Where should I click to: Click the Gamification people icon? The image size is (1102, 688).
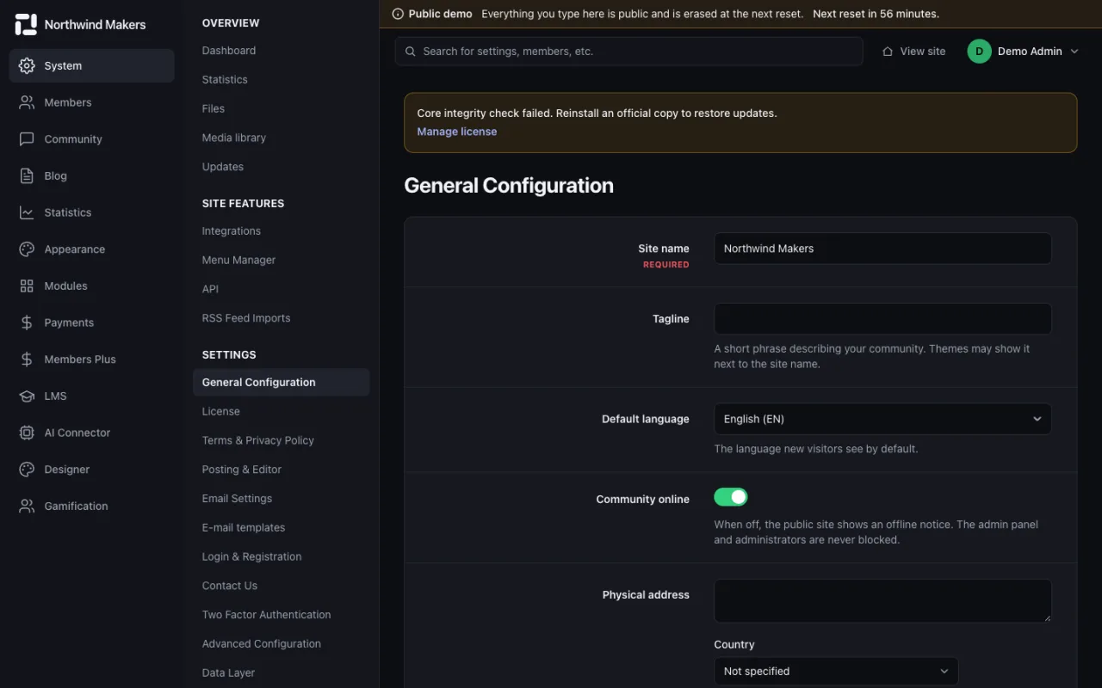(x=27, y=506)
